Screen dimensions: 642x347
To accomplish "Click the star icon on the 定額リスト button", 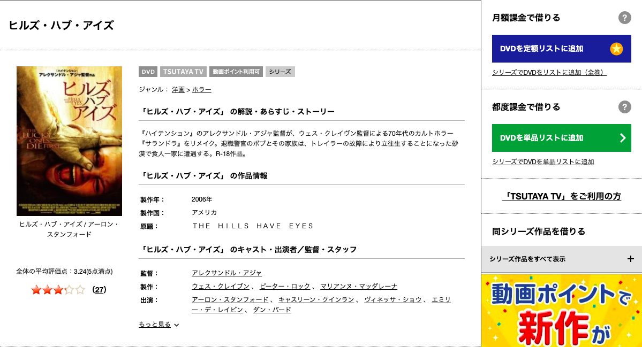I will point(616,49).
